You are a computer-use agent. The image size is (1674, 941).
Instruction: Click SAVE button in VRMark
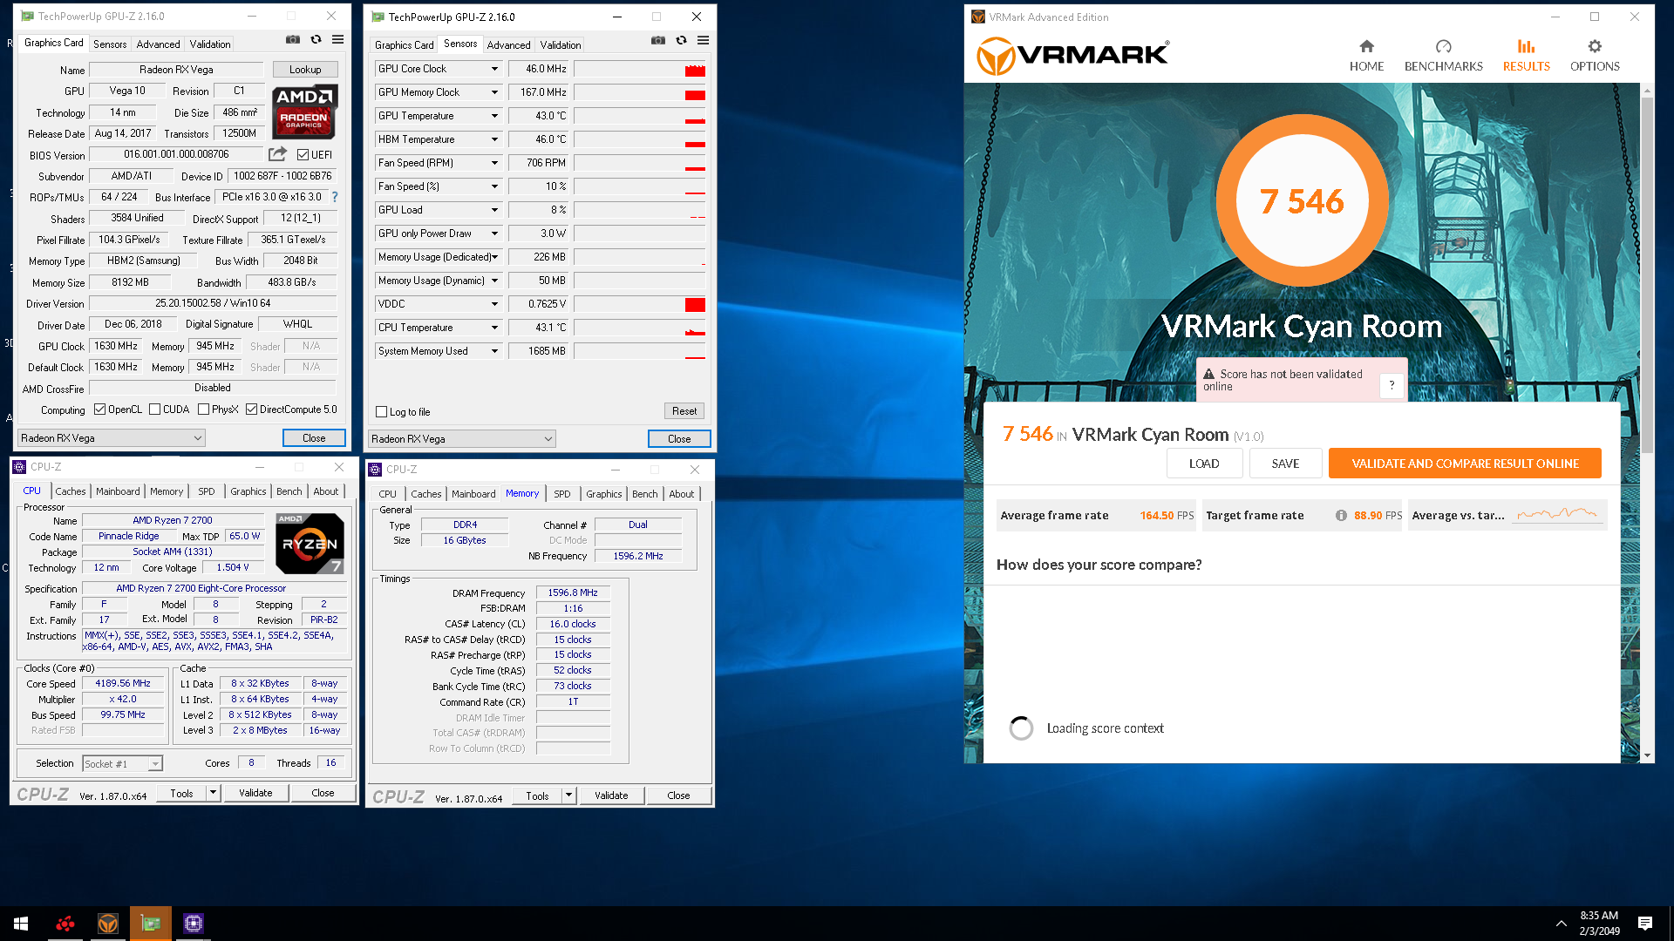pyautogui.click(x=1285, y=464)
